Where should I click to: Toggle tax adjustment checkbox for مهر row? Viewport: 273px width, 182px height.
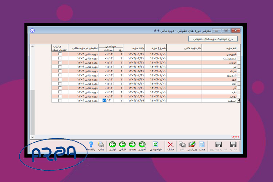click(x=60, y=79)
